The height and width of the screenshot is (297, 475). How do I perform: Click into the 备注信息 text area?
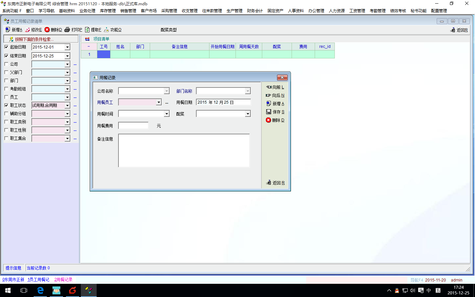[x=184, y=150]
